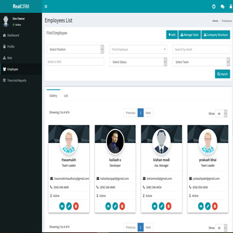Click the Home breadcrumb link
This screenshot has width=233, height=233.
coord(215,21)
